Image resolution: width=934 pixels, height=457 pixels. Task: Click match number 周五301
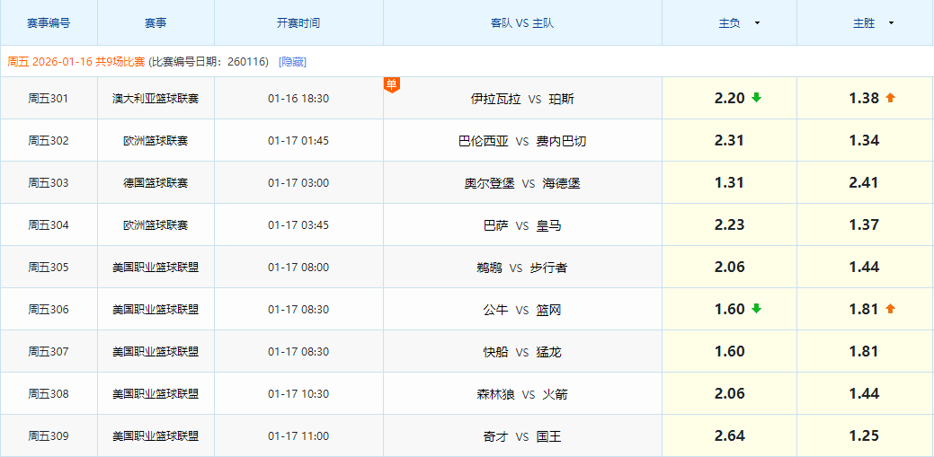(49, 98)
